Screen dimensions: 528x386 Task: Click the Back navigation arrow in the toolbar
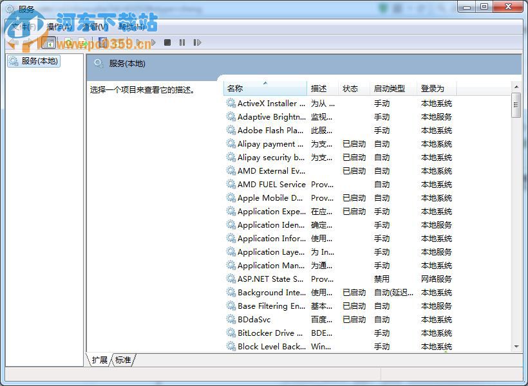[12, 42]
